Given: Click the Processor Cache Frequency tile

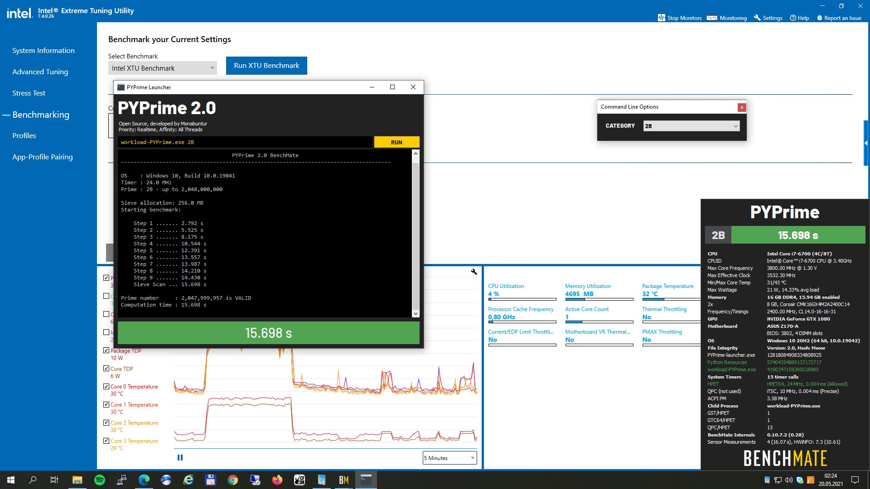Looking at the screenshot, I should (522, 315).
